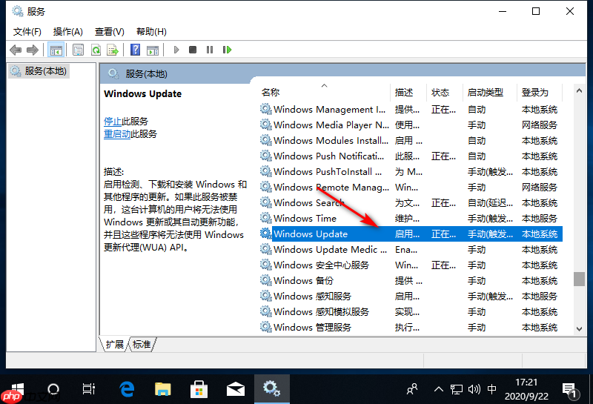Open Task View on taskbar
593x404 pixels.
click(89, 389)
